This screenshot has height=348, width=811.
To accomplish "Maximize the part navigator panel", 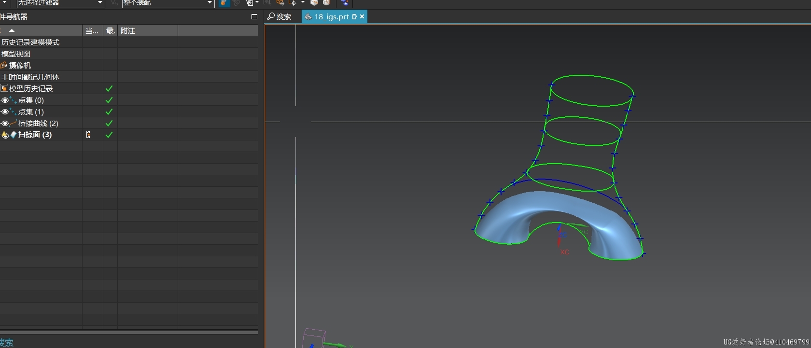I will [254, 16].
